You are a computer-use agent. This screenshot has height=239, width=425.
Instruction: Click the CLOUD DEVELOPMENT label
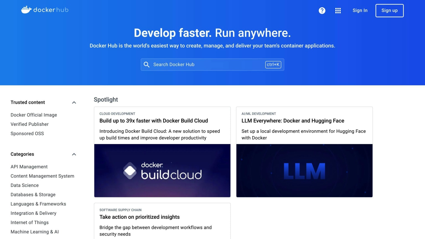click(117, 114)
